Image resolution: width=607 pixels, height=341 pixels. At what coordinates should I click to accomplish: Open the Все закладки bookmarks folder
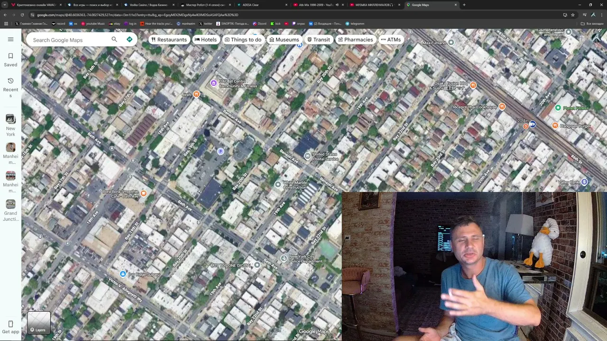pos(592,24)
